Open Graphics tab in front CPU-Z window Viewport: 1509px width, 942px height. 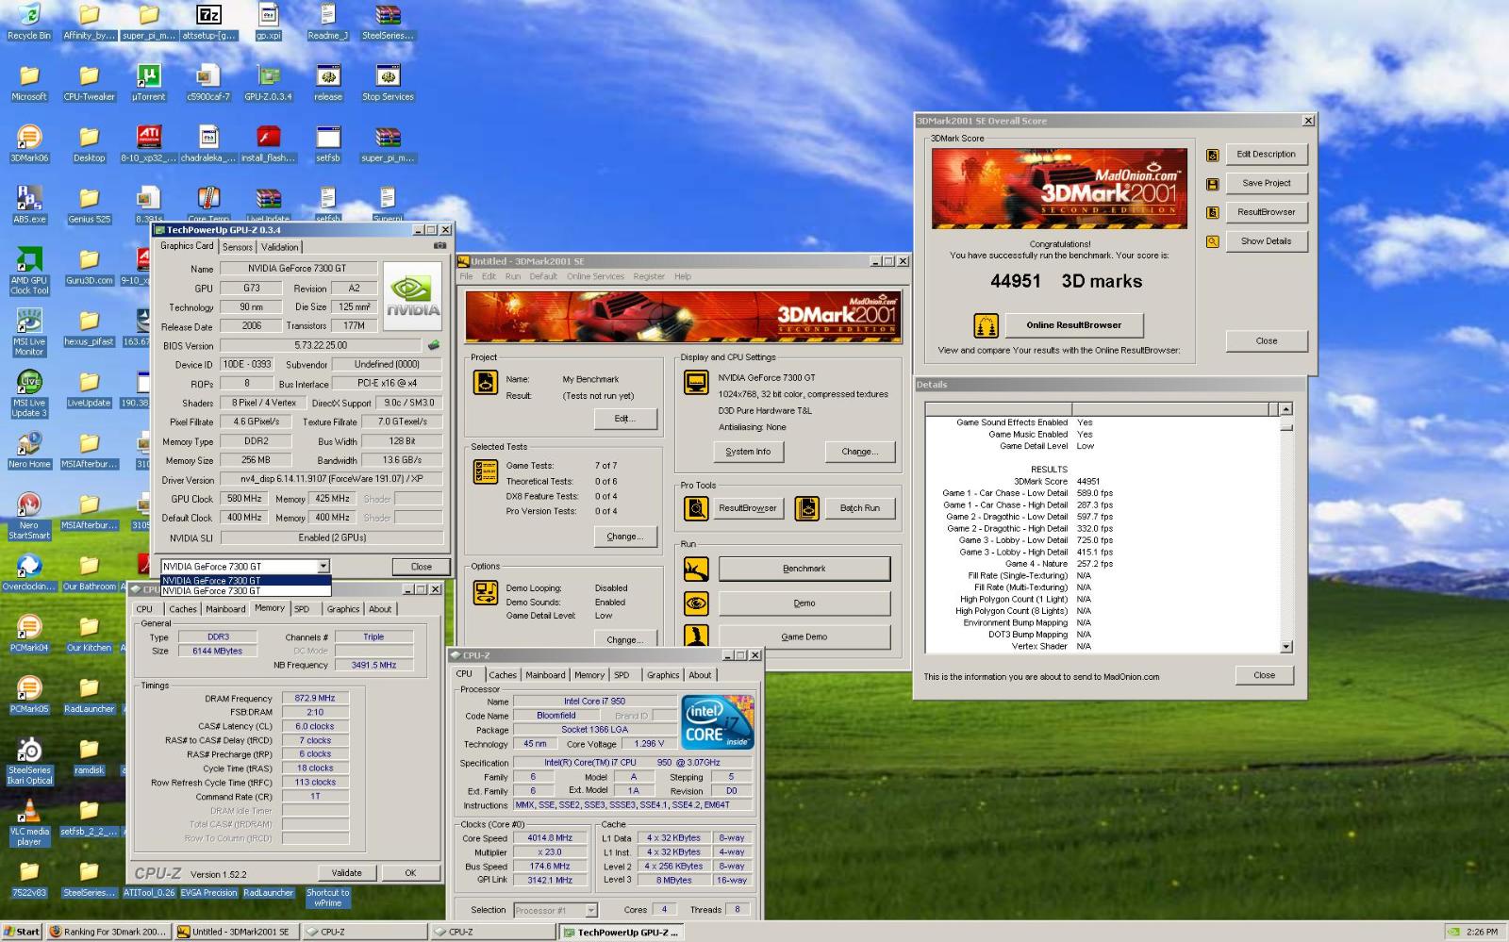click(663, 675)
